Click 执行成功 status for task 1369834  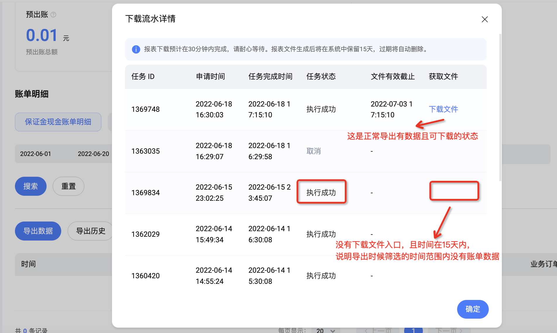point(321,193)
